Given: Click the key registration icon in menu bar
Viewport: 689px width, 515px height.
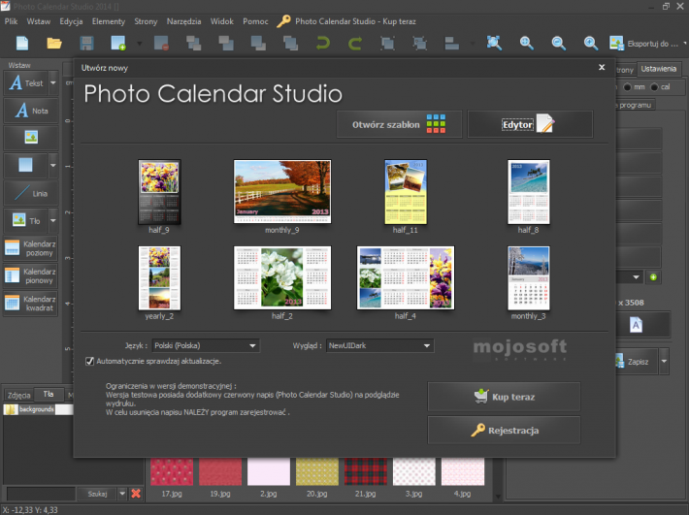Looking at the screenshot, I should [283, 21].
